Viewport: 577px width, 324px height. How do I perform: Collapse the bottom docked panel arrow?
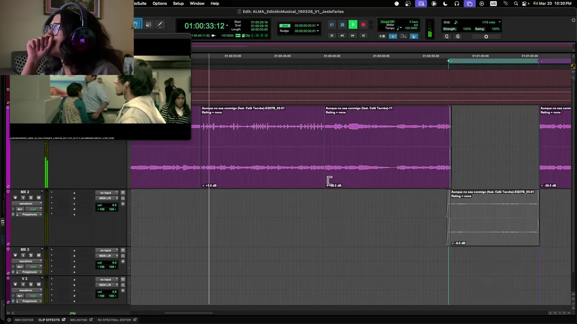(x=9, y=320)
